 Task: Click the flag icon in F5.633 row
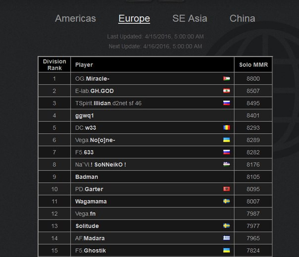pos(226,152)
